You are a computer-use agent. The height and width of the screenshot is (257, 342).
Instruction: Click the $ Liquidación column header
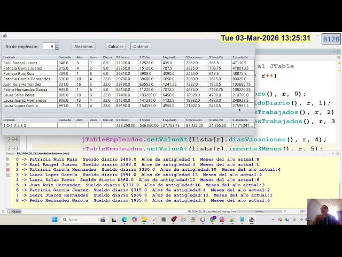click(x=242, y=57)
